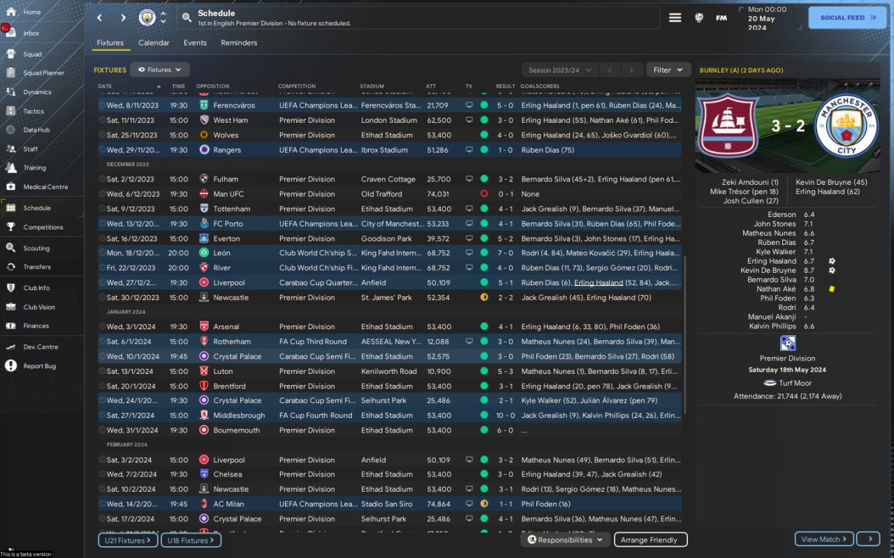Click the football world icon in top bar

coord(698,18)
